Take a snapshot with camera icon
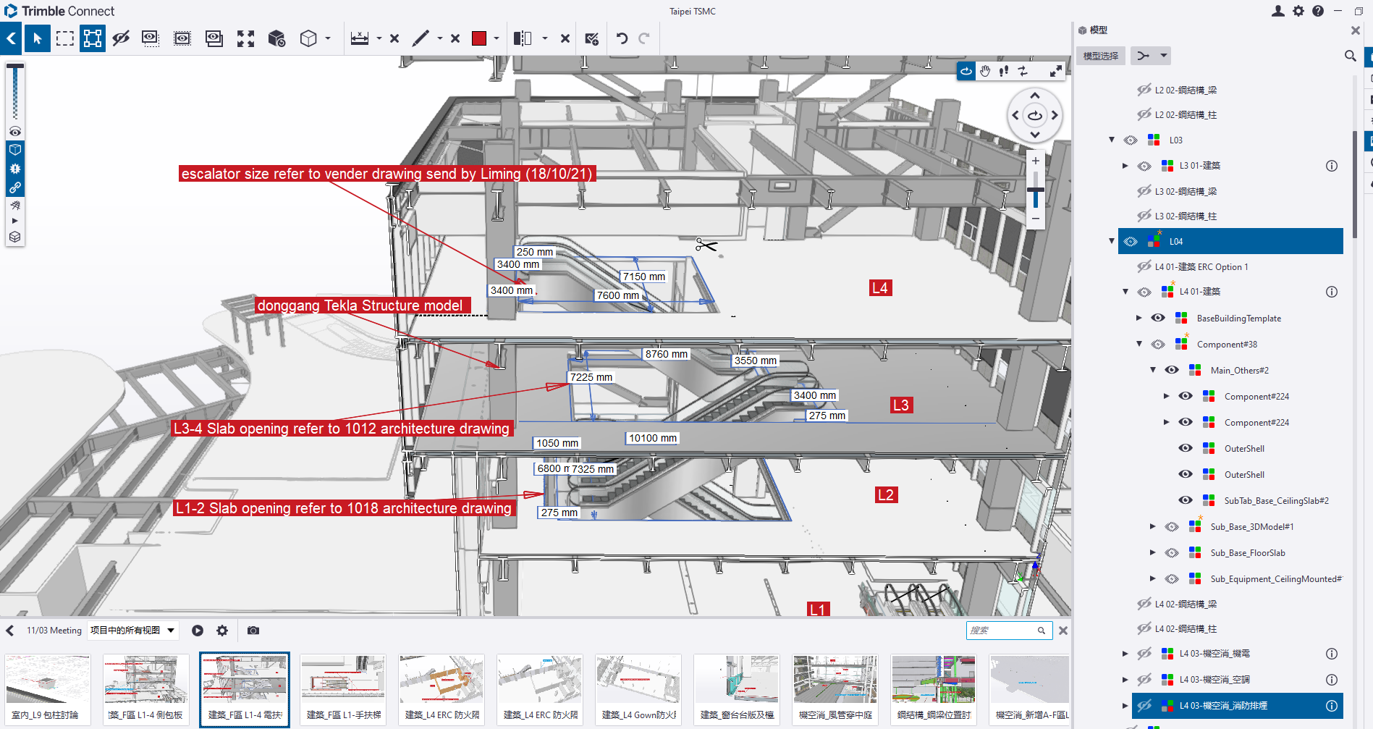The image size is (1373, 729). pyautogui.click(x=253, y=631)
